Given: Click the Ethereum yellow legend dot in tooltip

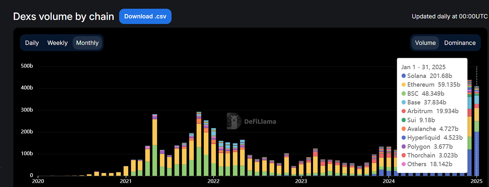Looking at the screenshot, I should 403,85.
